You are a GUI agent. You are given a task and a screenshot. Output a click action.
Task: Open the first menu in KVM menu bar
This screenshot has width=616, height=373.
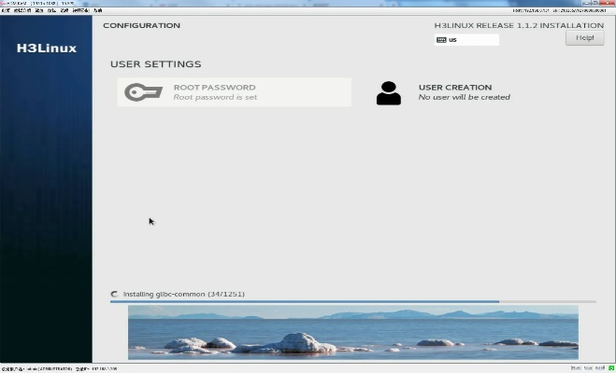[x=5, y=10]
